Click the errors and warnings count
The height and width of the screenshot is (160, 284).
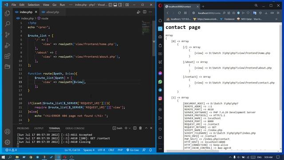point(11,150)
